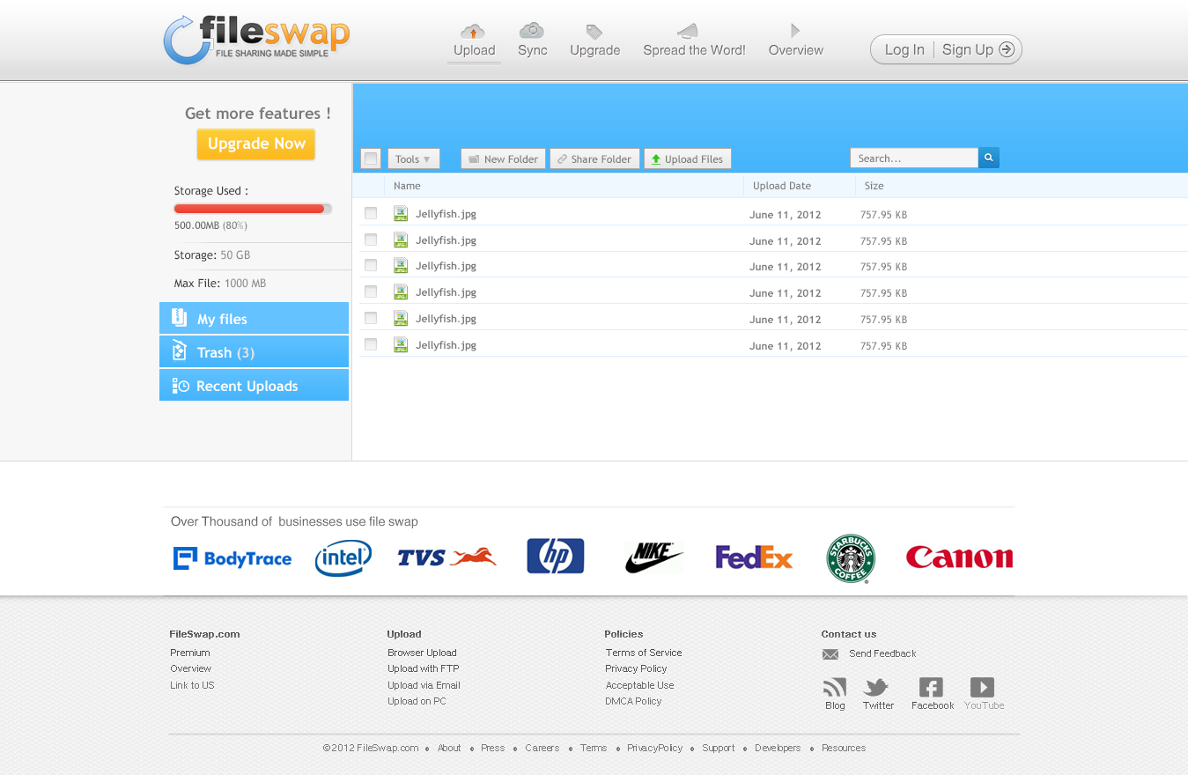The width and height of the screenshot is (1188, 775).
Task: Click the Send Feedback envelope icon
Action: point(830,654)
